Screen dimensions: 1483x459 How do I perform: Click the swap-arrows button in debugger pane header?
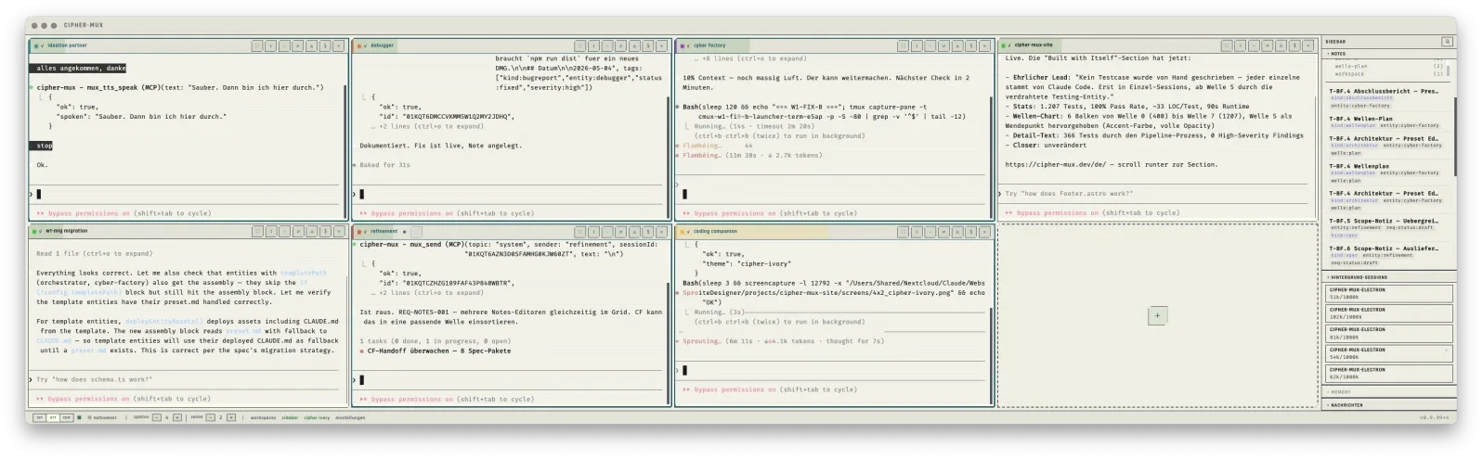point(620,45)
